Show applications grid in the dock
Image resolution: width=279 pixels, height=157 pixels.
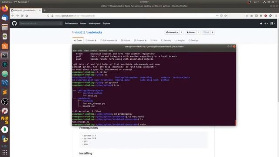5,152
